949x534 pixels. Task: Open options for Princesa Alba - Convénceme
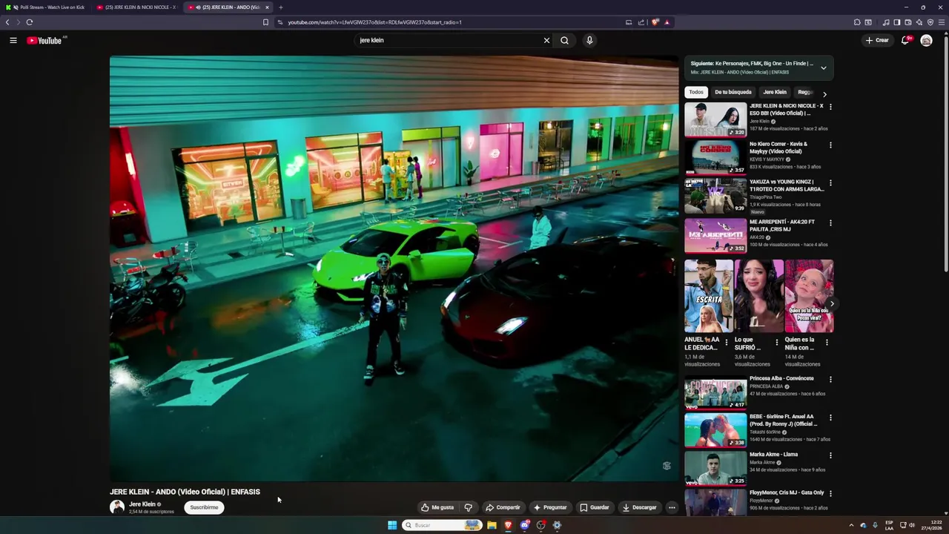[830, 379]
